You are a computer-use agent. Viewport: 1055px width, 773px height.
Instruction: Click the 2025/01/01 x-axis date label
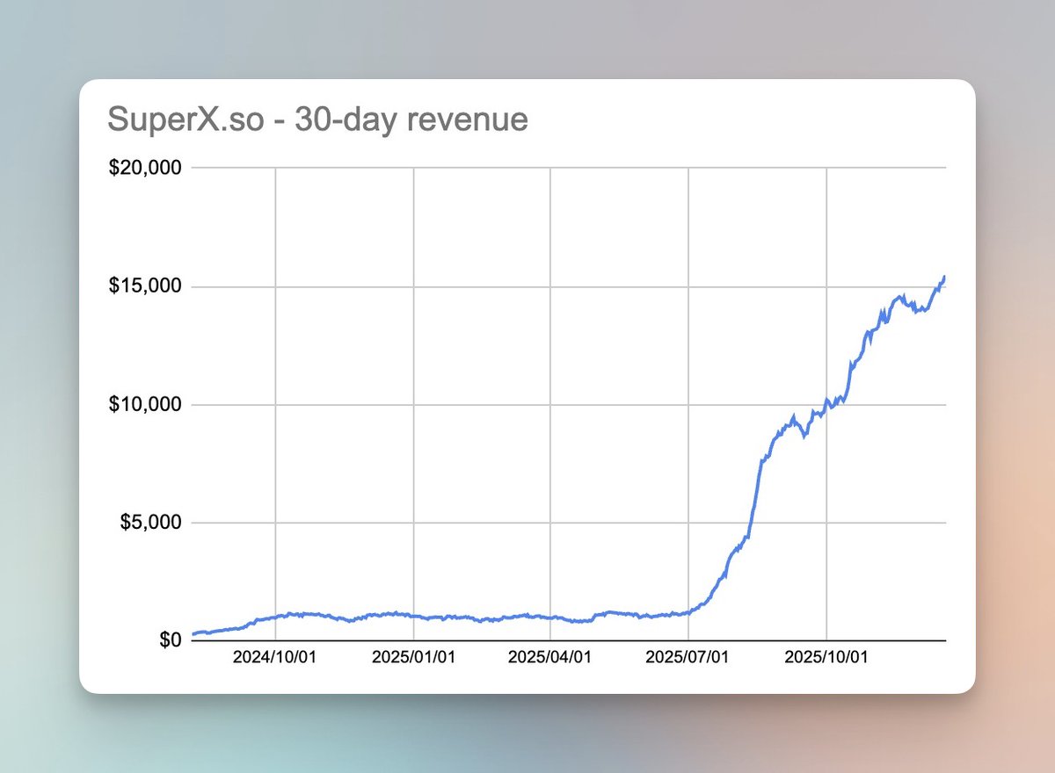[x=413, y=657]
